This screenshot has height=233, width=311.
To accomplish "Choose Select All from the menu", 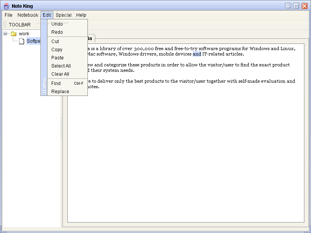I will 67,66.
